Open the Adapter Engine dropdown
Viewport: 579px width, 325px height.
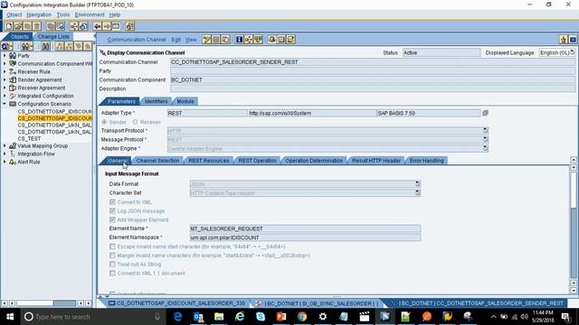click(485, 148)
